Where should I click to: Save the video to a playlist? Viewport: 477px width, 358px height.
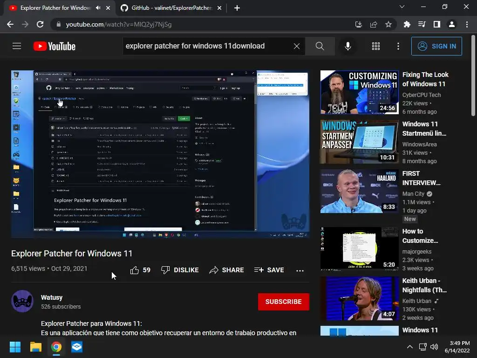click(x=269, y=270)
